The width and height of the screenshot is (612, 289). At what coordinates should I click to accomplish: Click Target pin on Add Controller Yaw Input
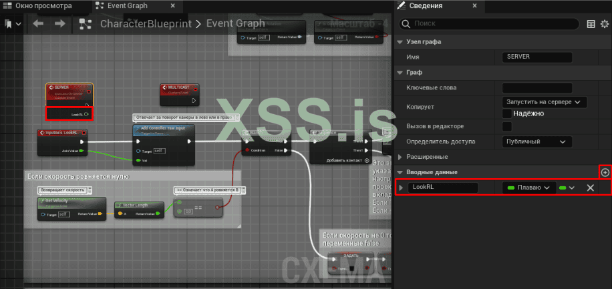(x=138, y=151)
